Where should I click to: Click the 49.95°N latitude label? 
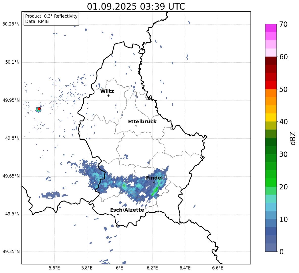click(11, 100)
